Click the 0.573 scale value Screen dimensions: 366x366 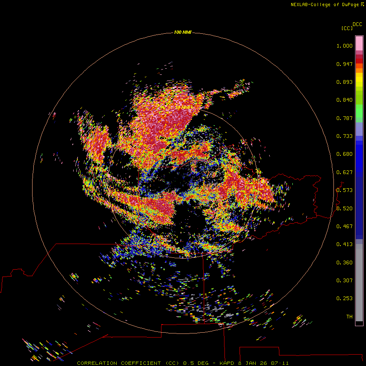click(344, 190)
